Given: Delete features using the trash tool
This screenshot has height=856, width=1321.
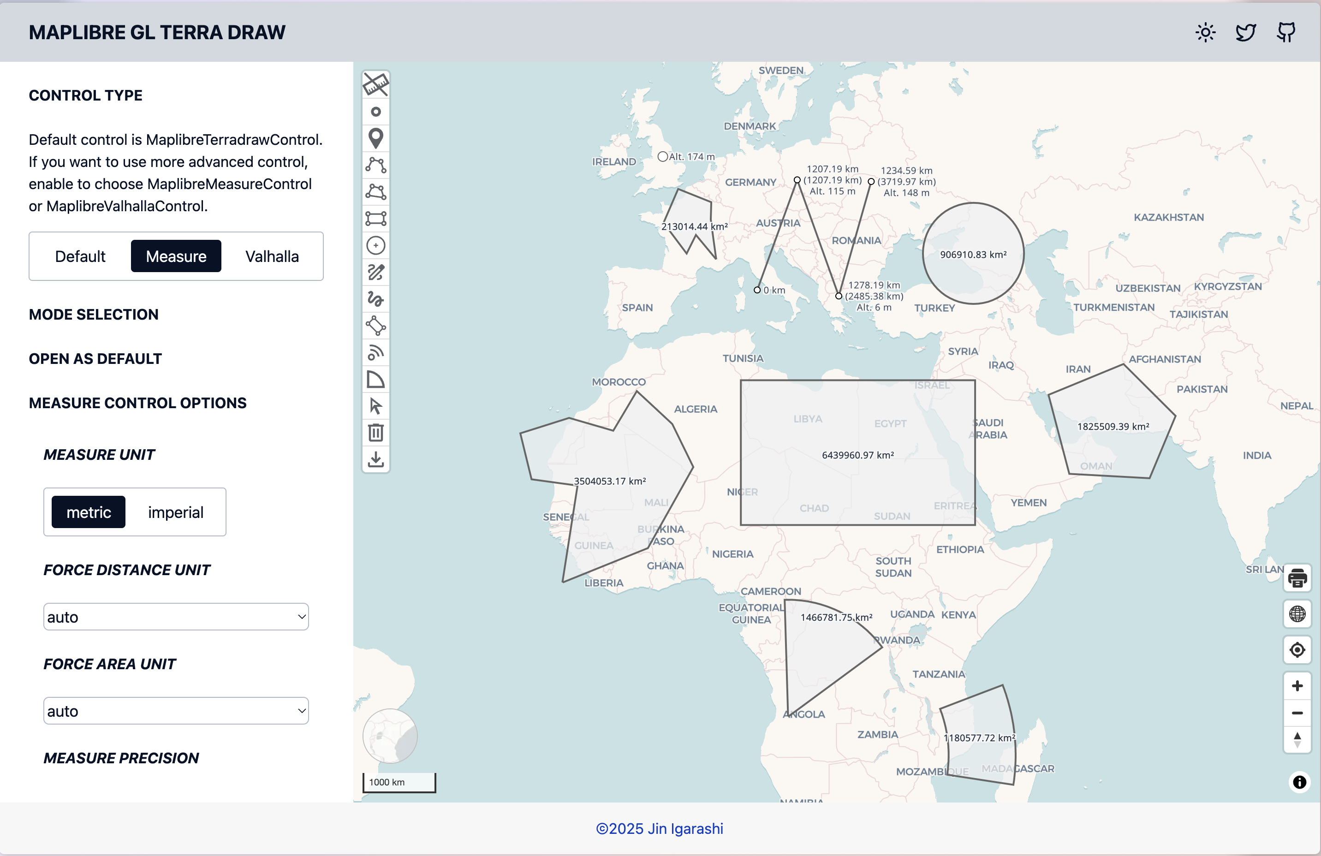Looking at the screenshot, I should coord(376,433).
